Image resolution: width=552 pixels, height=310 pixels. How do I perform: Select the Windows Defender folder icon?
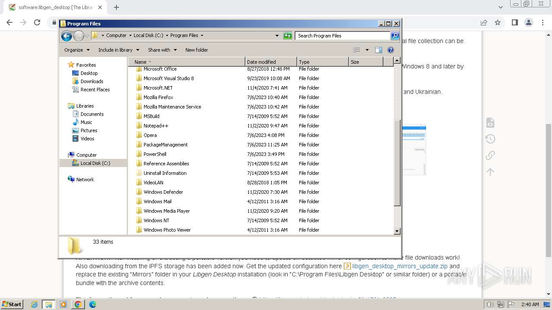point(139,192)
